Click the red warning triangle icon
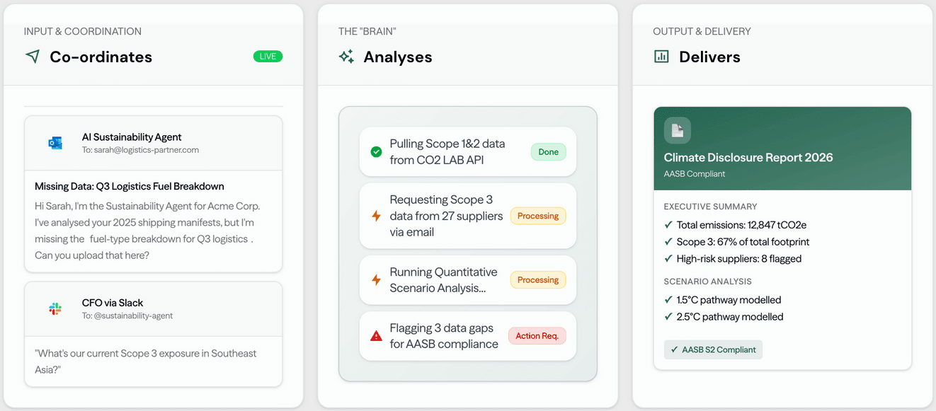The width and height of the screenshot is (936, 411). pyautogui.click(x=376, y=336)
